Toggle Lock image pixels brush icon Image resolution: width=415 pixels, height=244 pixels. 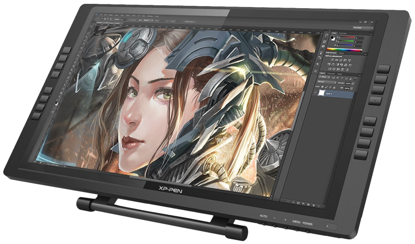coord(326,87)
